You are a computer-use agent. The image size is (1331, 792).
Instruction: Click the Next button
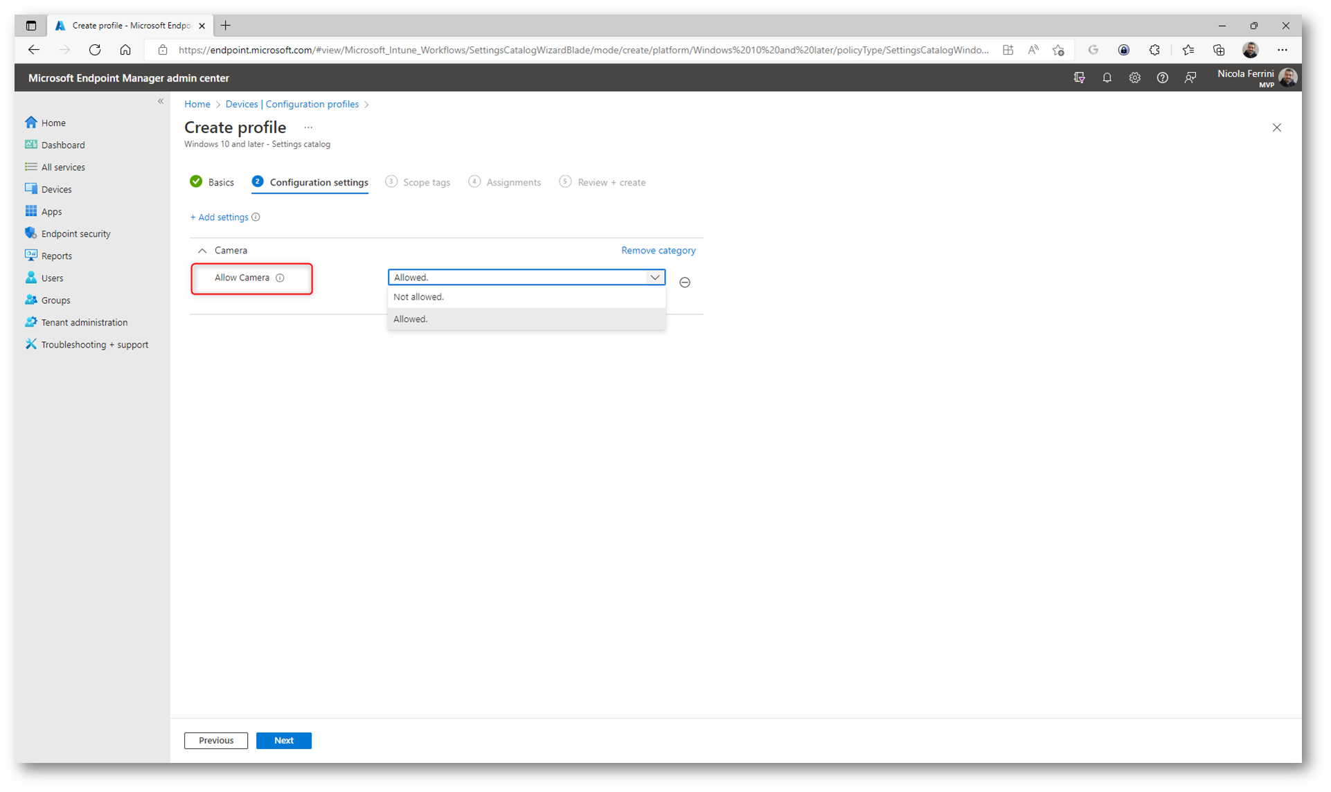[x=284, y=740]
